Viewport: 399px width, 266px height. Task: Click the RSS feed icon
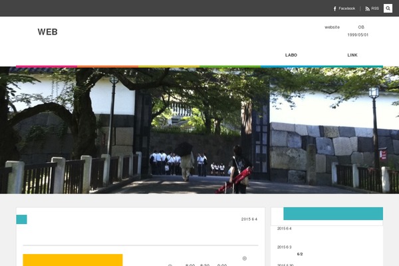(367, 9)
